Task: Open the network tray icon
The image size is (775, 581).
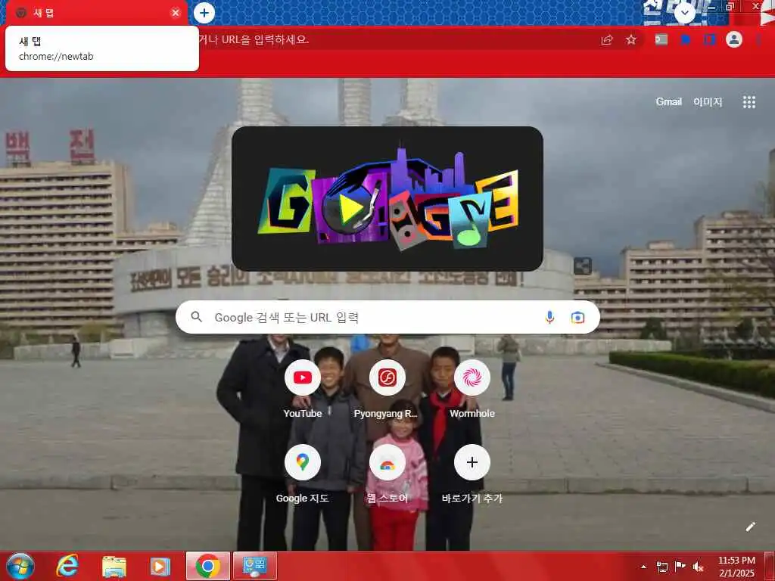Action: pyautogui.click(x=661, y=567)
